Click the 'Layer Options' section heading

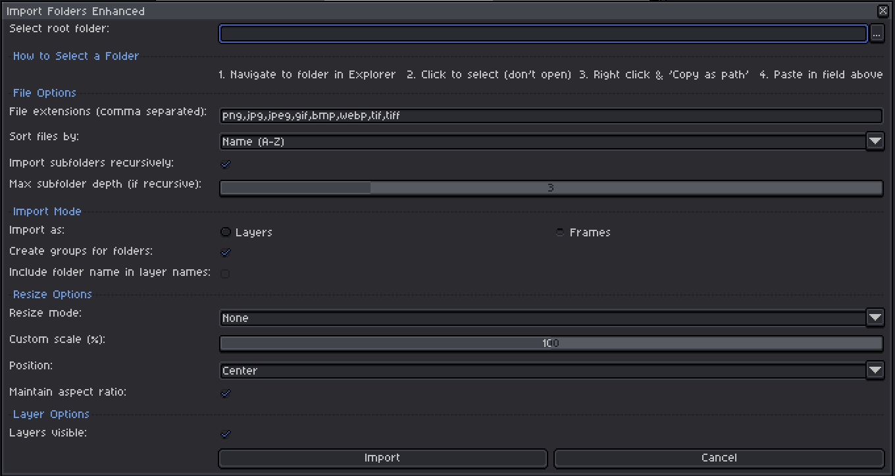pos(51,414)
